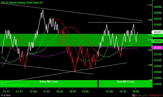163x97 pixels.
Task: Click the YM 25 Renko label at bottom left
Action: point(5,95)
